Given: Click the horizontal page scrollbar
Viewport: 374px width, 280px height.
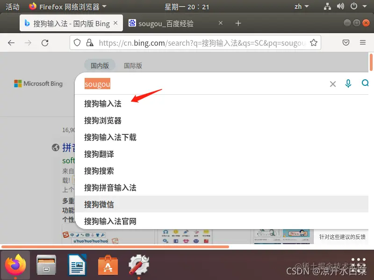Looking at the screenshot, I should coord(115,247).
